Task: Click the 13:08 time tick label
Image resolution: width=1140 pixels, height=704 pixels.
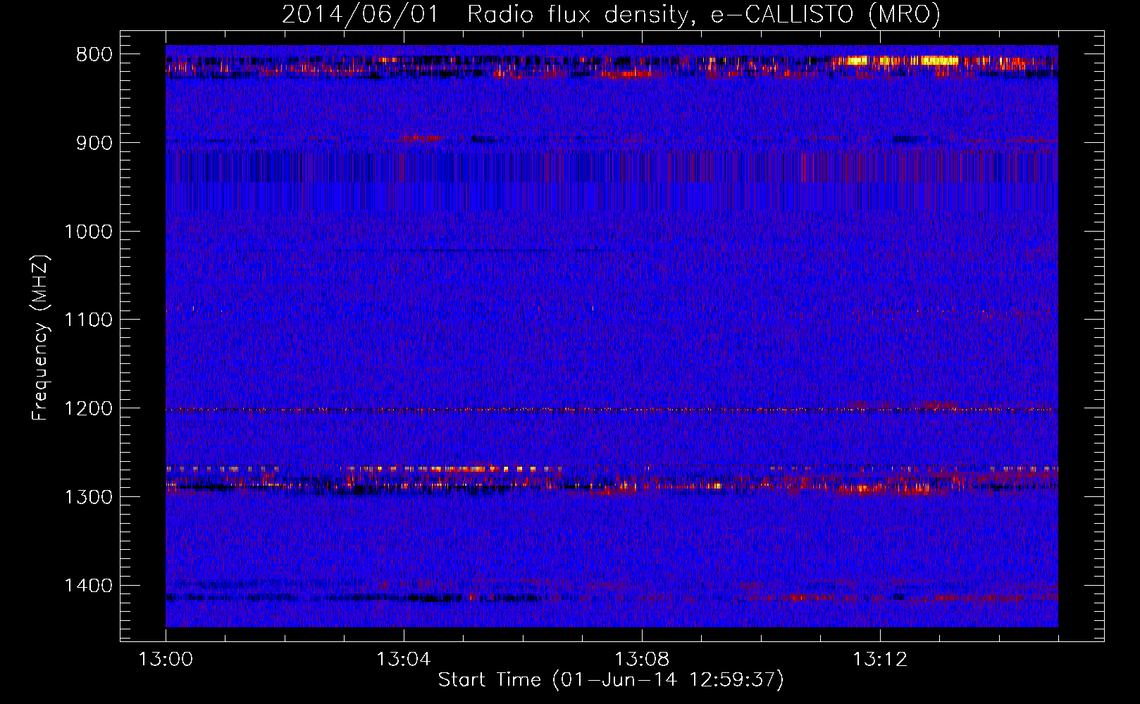Action: pyautogui.click(x=642, y=660)
